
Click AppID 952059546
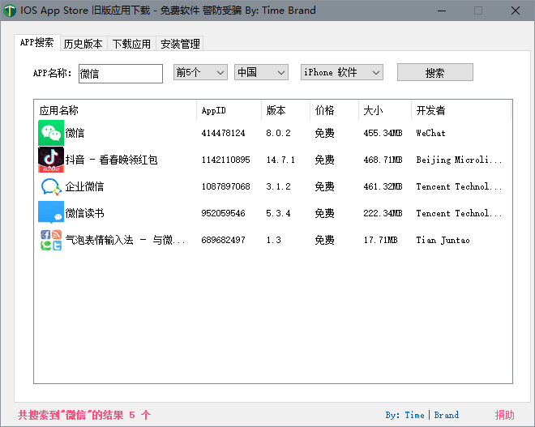[x=223, y=213]
